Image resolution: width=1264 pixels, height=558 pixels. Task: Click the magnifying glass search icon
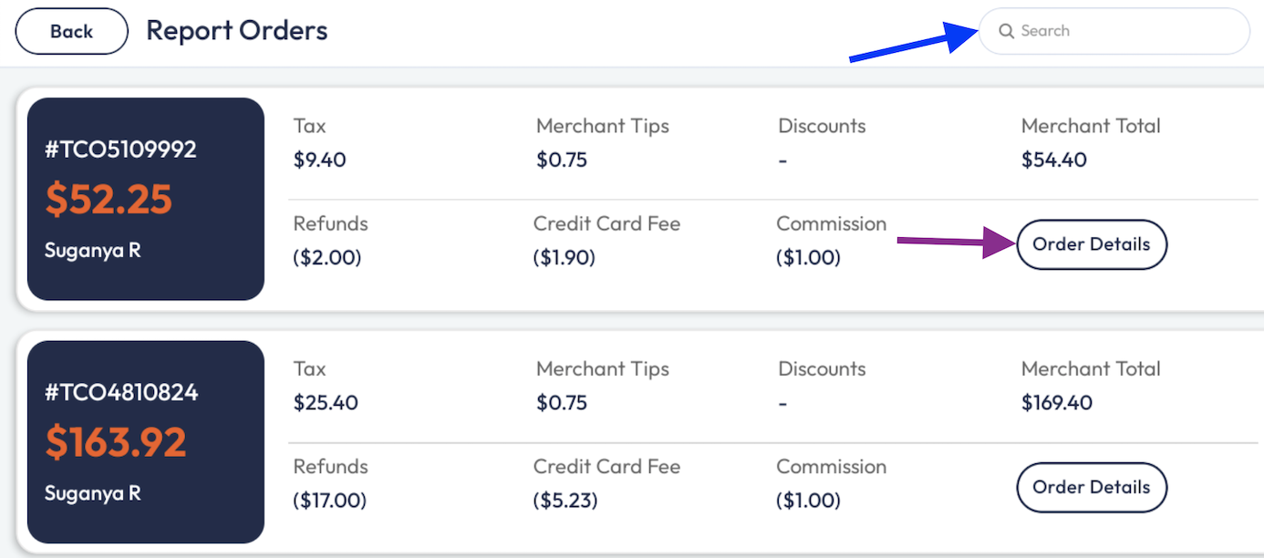point(1006,31)
